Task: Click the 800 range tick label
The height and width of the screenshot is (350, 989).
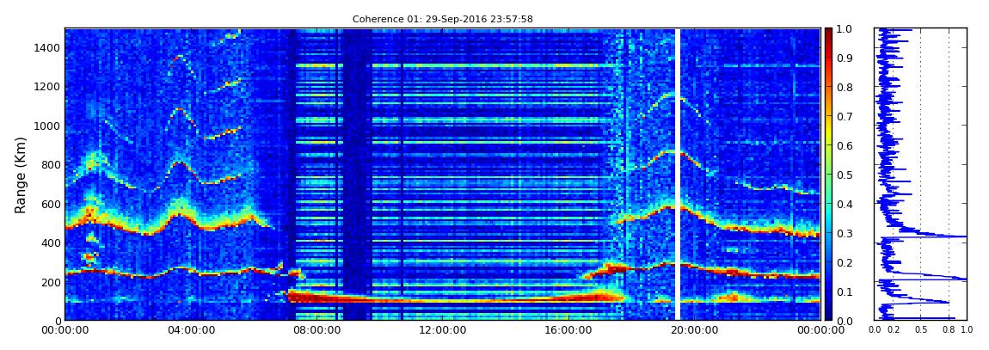Action: click(x=50, y=165)
